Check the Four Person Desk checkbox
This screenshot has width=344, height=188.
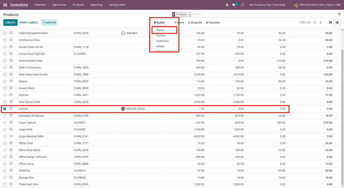[x=5, y=102]
